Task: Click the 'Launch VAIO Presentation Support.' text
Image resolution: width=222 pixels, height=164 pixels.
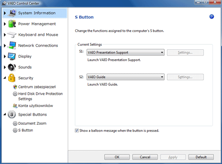Action: coord(114,60)
